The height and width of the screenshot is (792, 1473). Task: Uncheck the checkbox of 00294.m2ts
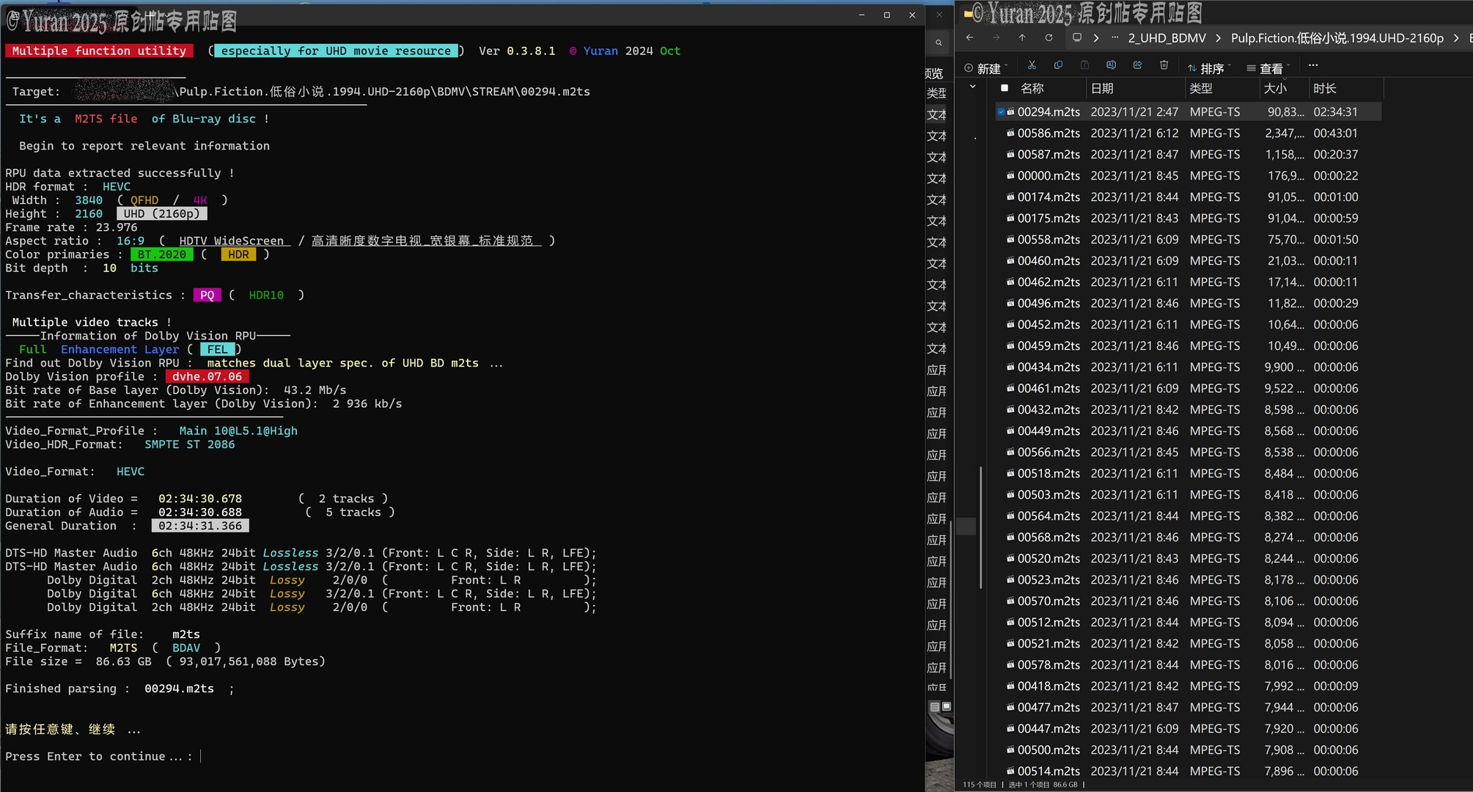1001,112
